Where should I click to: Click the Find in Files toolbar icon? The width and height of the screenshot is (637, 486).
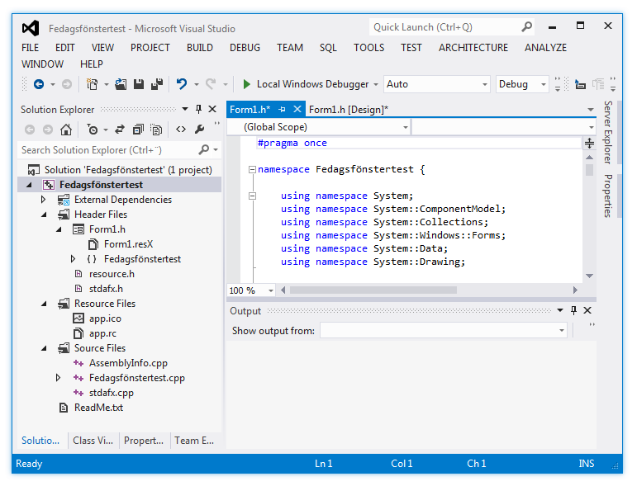point(580,84)
